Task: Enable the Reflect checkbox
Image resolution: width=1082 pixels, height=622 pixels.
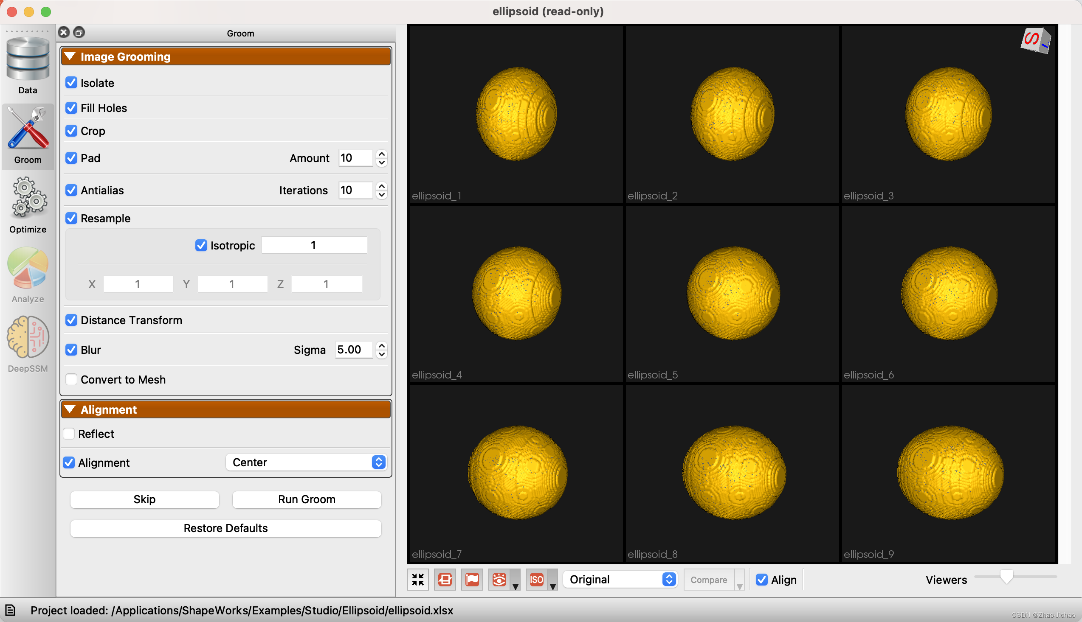Action: click(69, 434)
